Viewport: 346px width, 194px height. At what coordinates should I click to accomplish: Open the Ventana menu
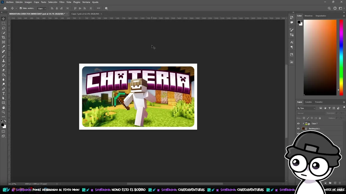[x=86, y=2]
